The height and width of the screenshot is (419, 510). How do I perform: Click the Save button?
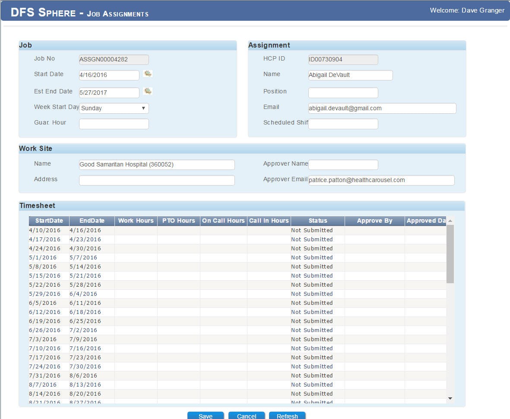coord(206,416)
